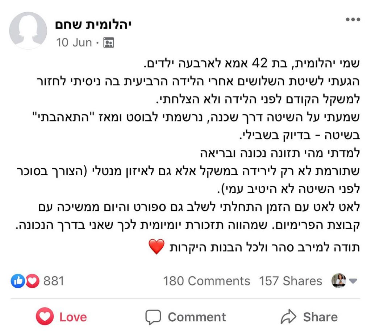
Task: Click the red heart emoji ending the post
Action: pos(157,247)
